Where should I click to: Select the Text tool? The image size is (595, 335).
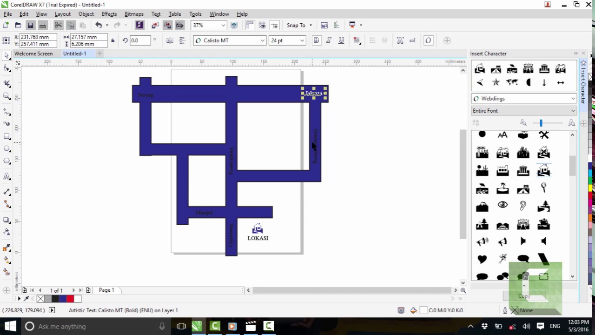tap(7, 176)
